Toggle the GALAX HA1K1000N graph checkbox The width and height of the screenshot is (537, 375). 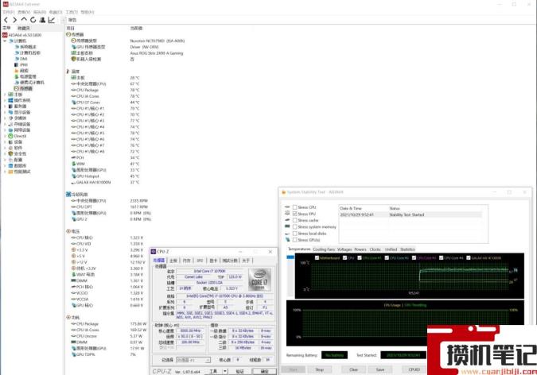tap(469, 257)
